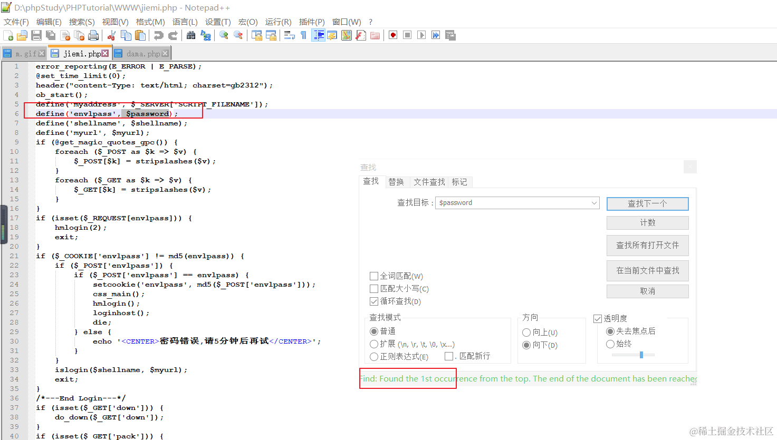
Task: Switch to 文件查找 tab in find dialog
Action: 429,182
